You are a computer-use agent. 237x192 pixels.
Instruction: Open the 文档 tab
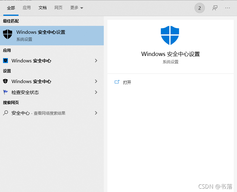[42, 8]
